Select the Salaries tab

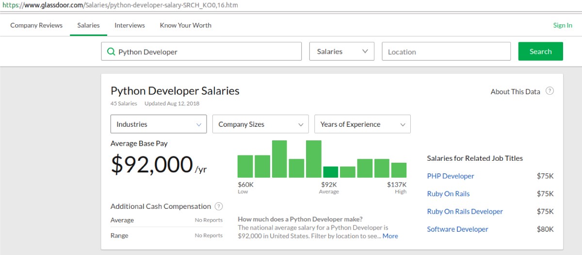[88, 25]
